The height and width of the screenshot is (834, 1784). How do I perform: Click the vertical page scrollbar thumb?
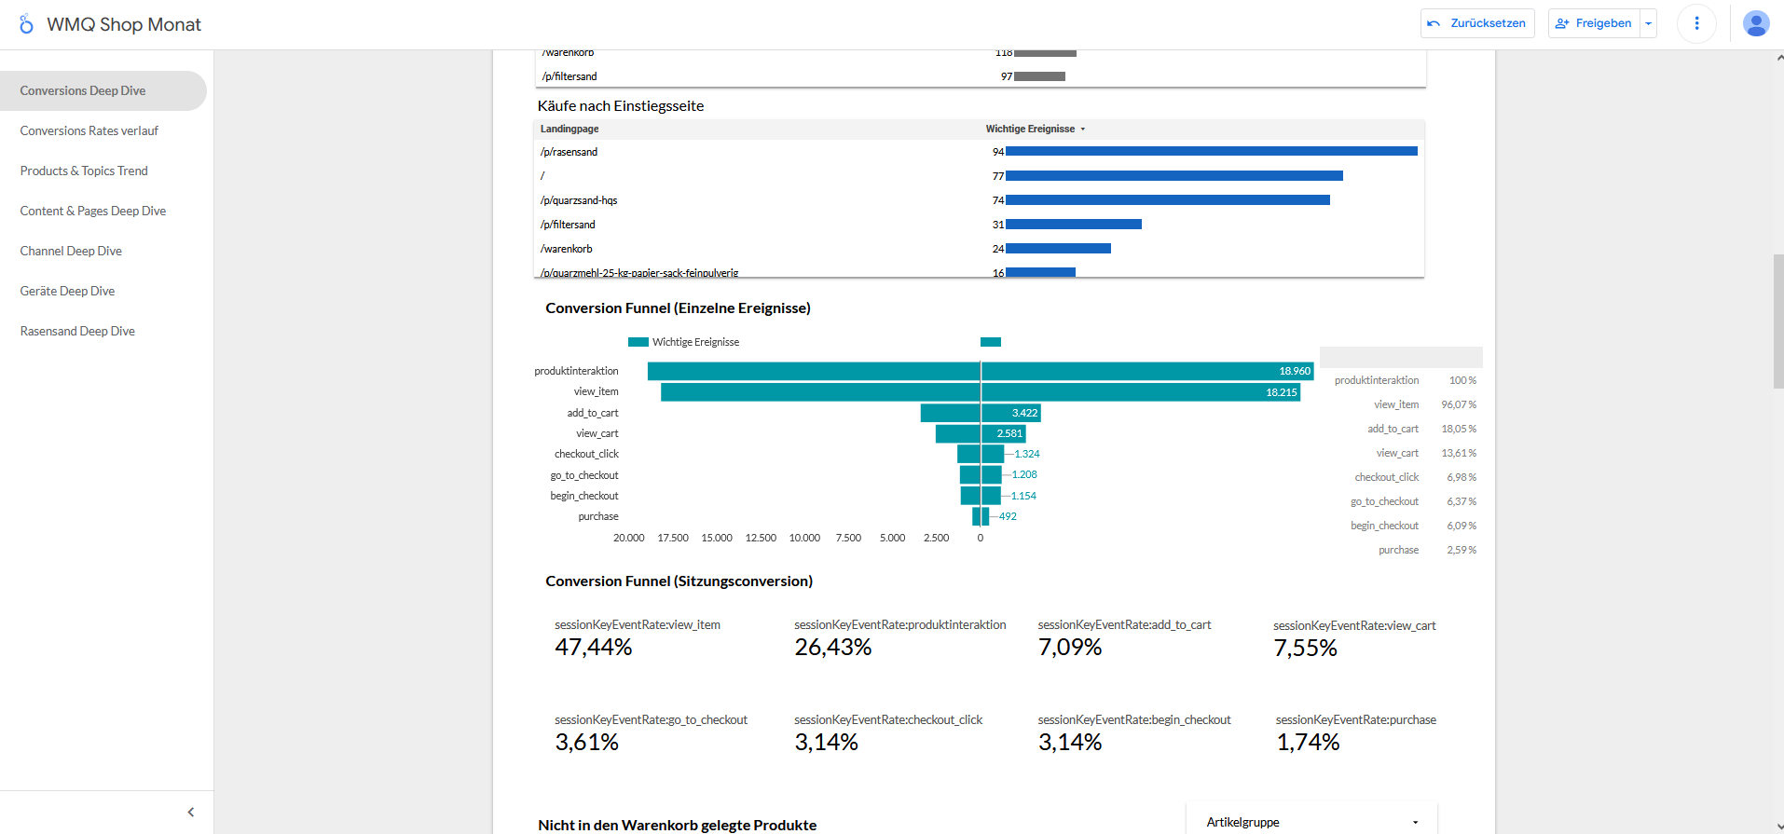1778,321
